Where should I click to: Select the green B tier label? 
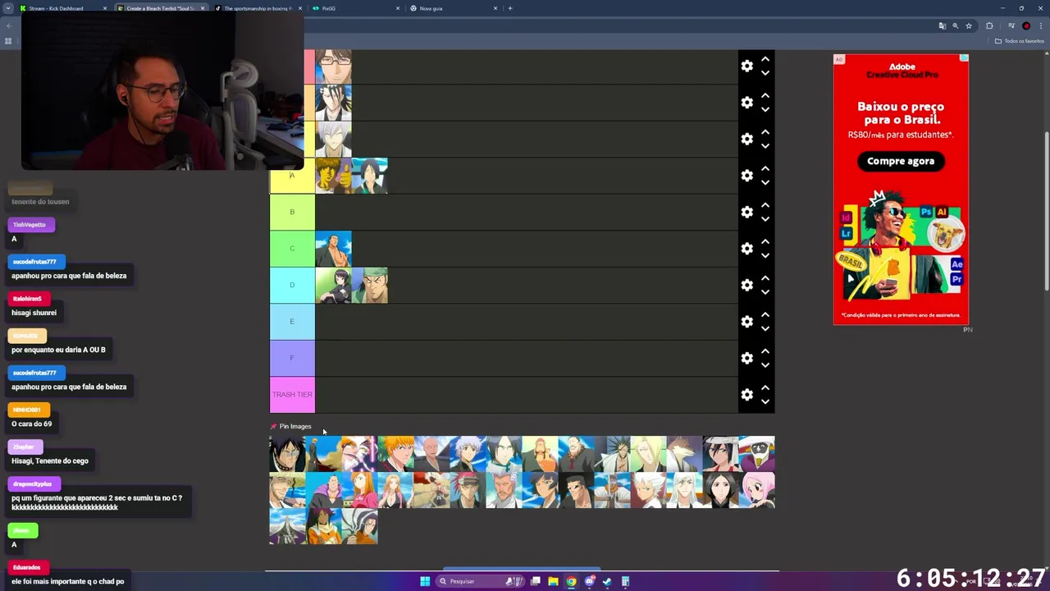(292, 212)
